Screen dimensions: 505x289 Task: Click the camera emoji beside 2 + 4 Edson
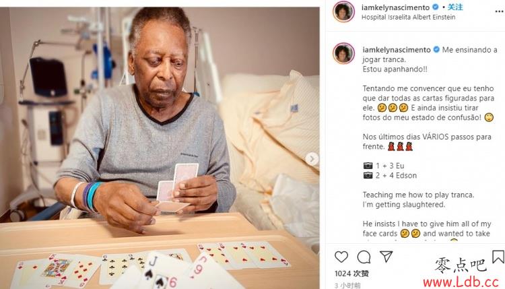[368, 175]
